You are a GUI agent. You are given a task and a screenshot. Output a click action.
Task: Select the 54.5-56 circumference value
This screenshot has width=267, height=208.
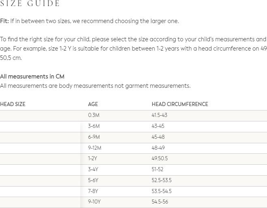click(160, 202)
